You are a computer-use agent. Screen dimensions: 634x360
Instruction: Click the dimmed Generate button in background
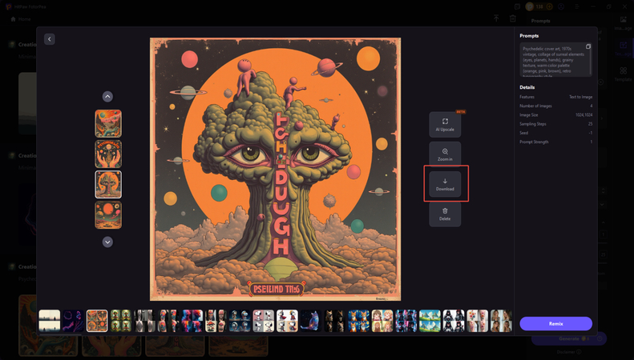pyautogui.click(x=569, y=338)
